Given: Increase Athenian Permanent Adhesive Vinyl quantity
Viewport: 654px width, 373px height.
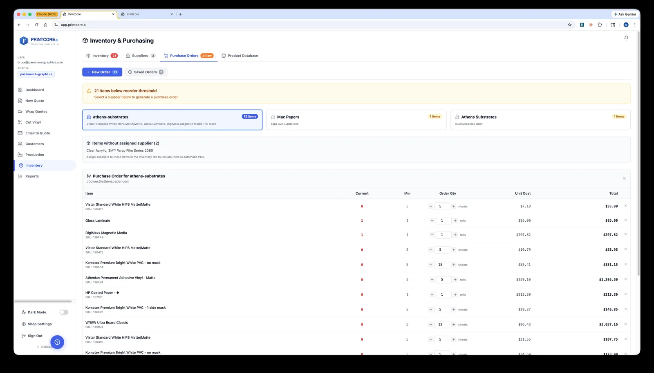Looking at the screenshot, I should click(455, 280).
